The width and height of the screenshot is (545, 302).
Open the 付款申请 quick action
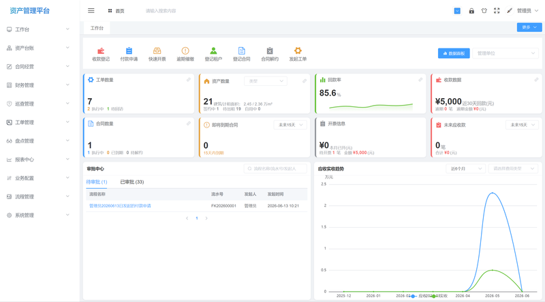[x=129, y=55]
